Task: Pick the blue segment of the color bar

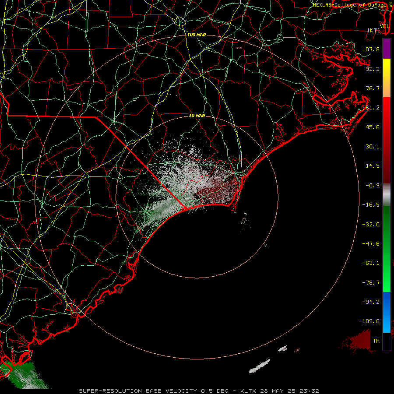Action: point(387,312)
